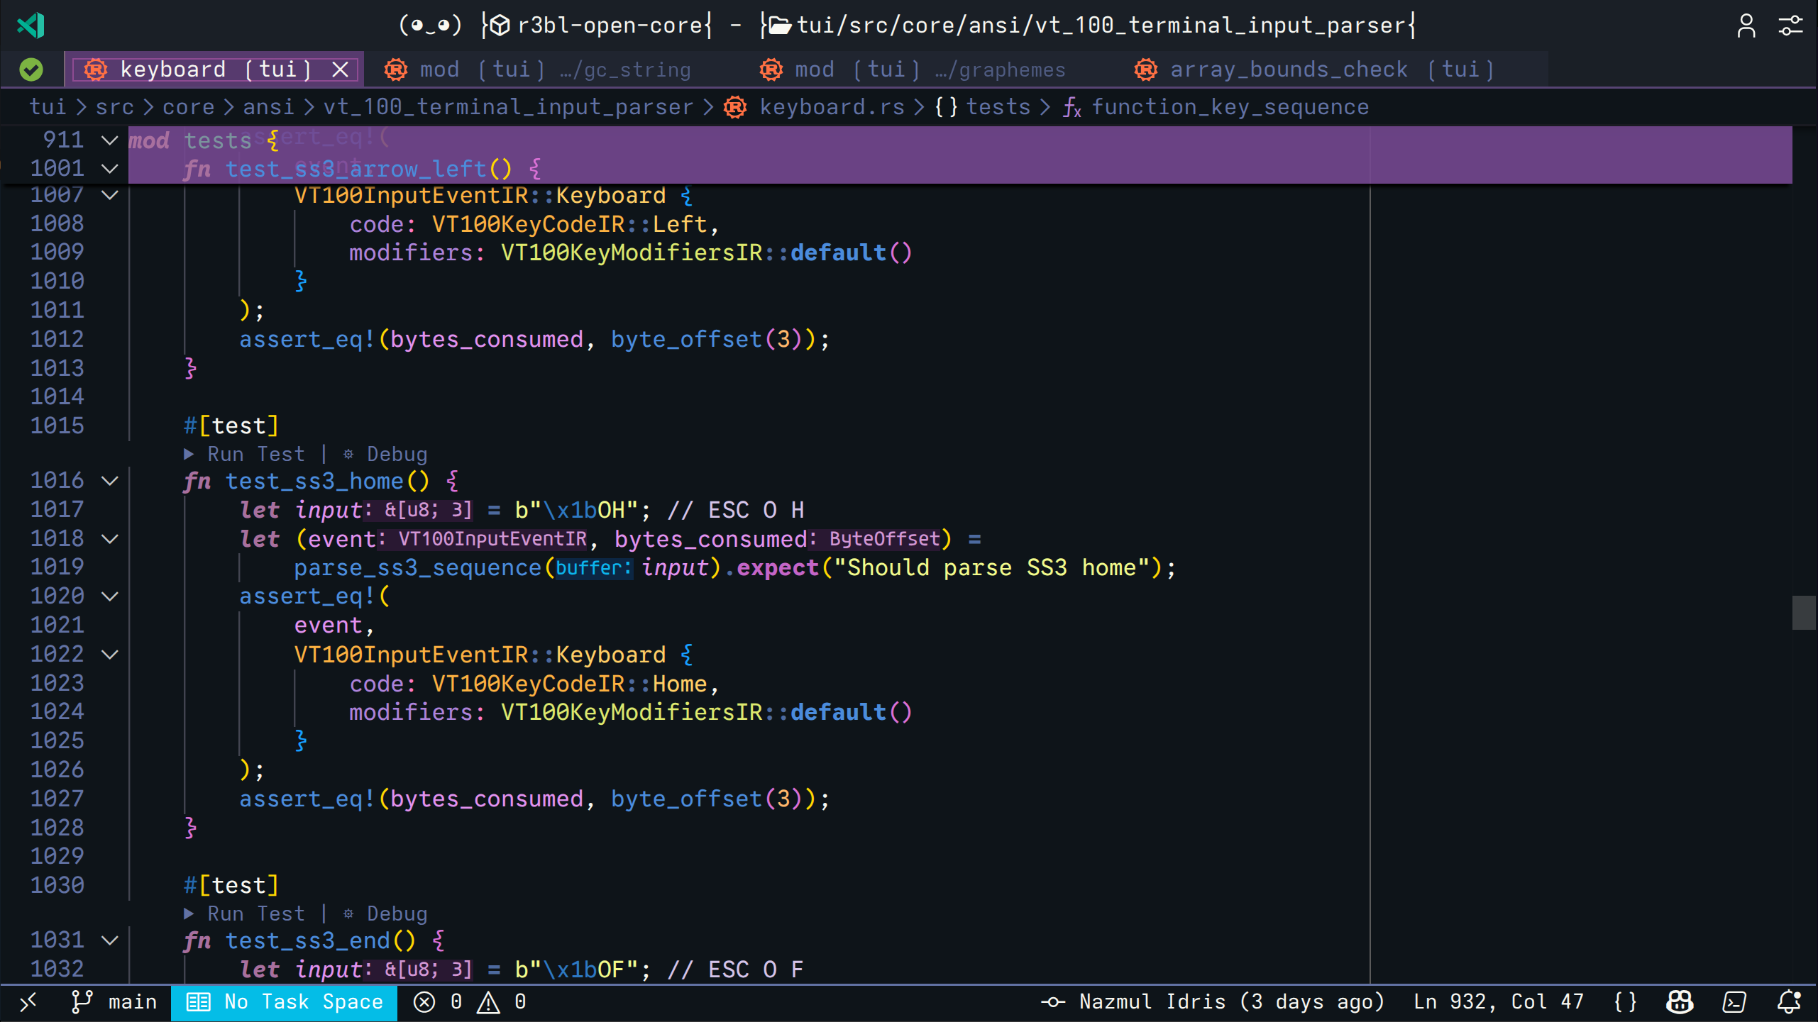The image size is (1818, 1022).
Task: Click the Open Remote Window icon bottom left
Action: tap(29, 1001)
